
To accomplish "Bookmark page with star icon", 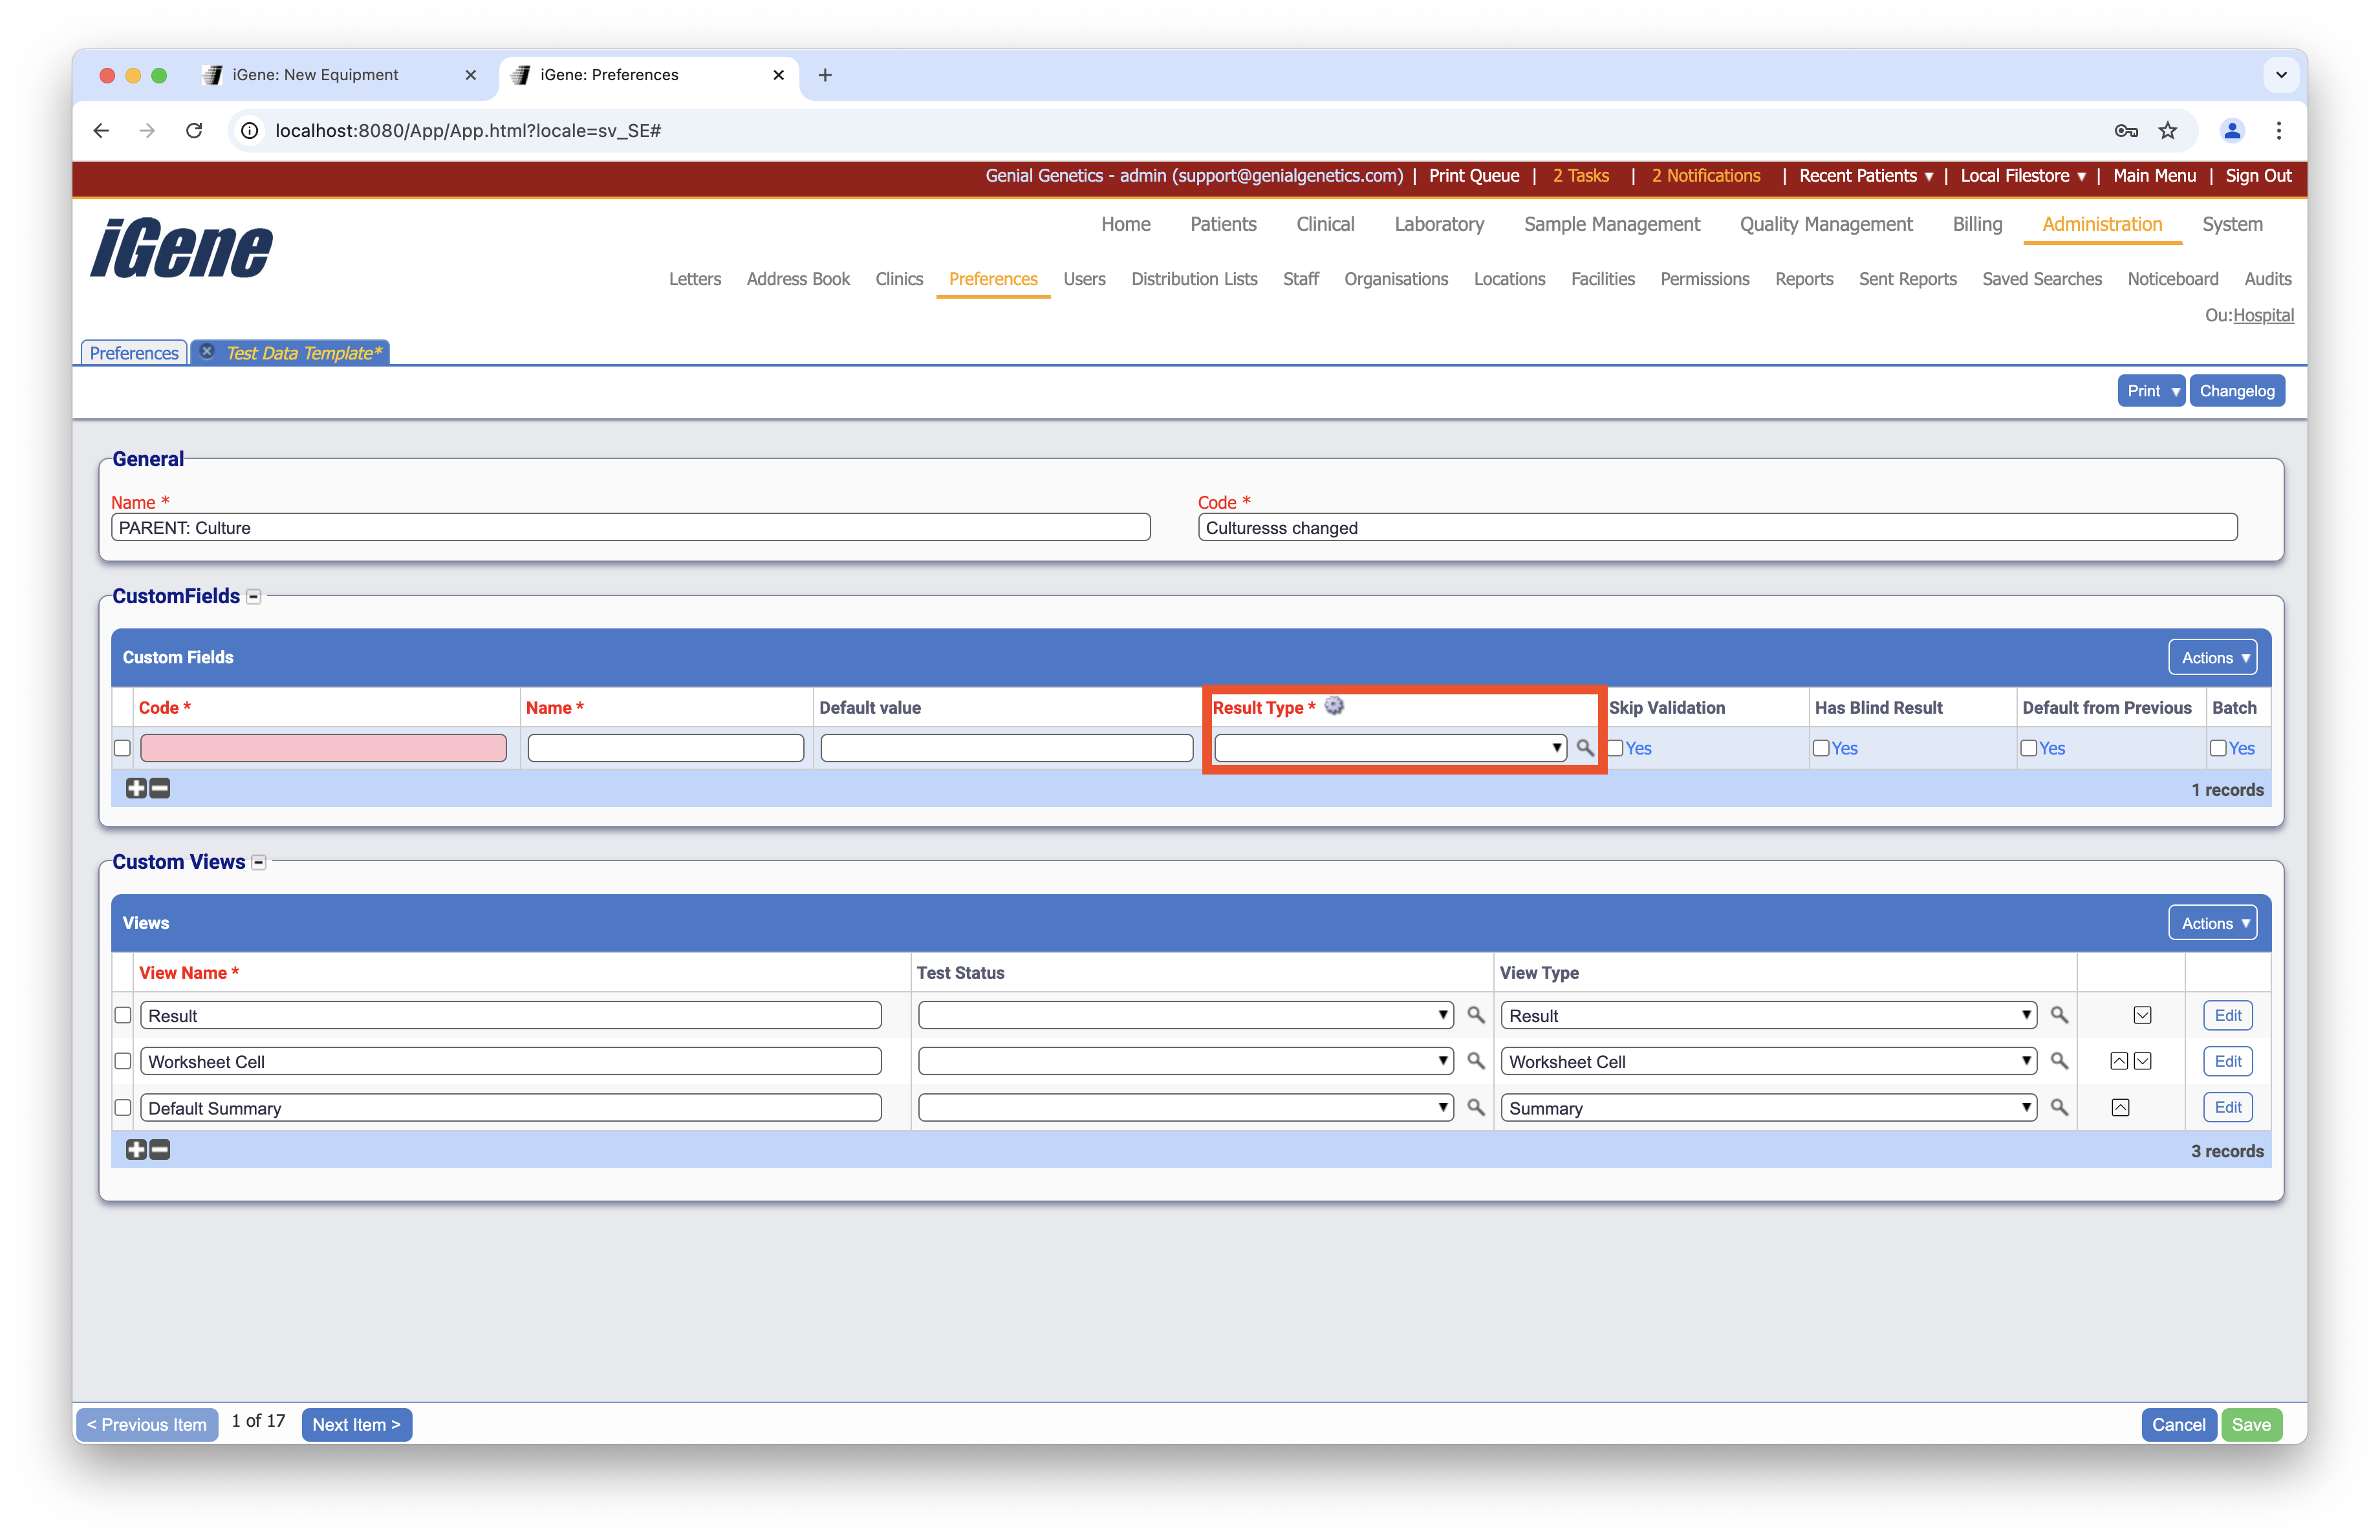I will point(2168,130).
